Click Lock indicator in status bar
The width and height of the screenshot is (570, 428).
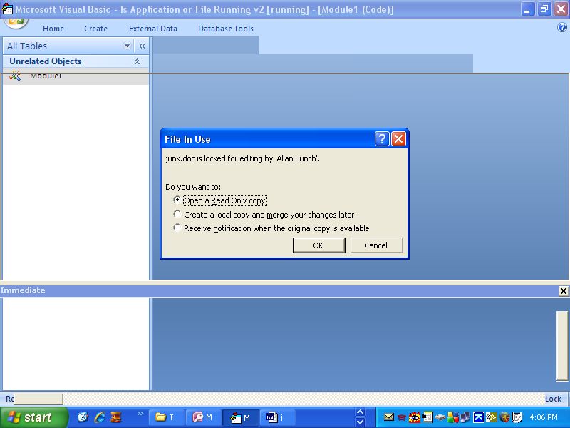click(554, 399)
